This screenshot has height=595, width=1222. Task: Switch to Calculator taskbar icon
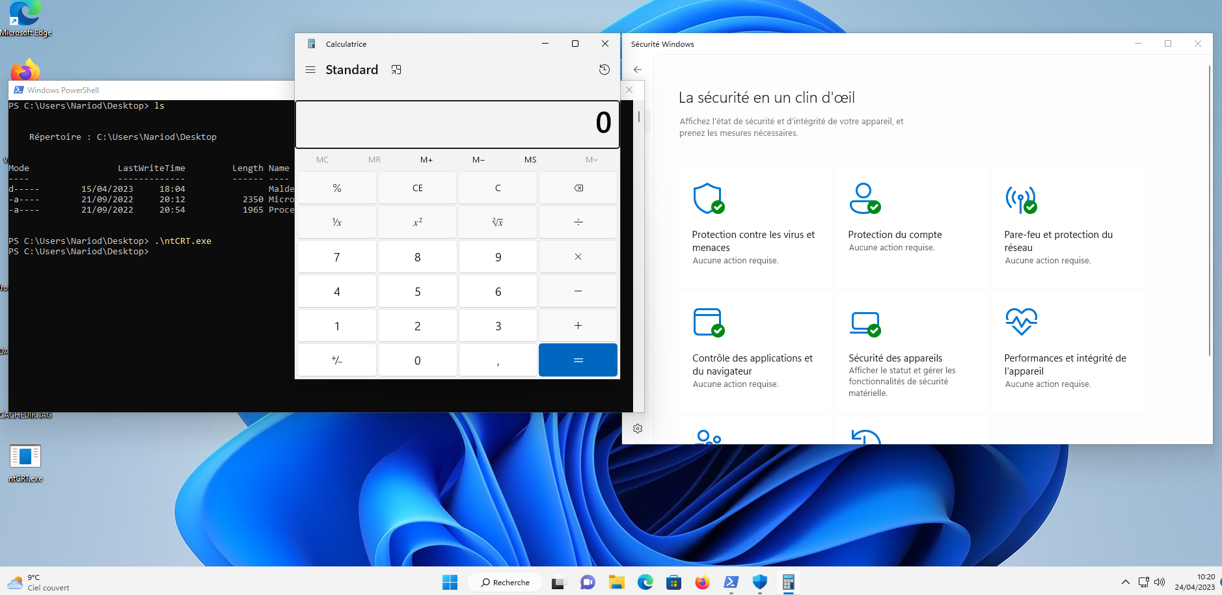tap(788, 582)
